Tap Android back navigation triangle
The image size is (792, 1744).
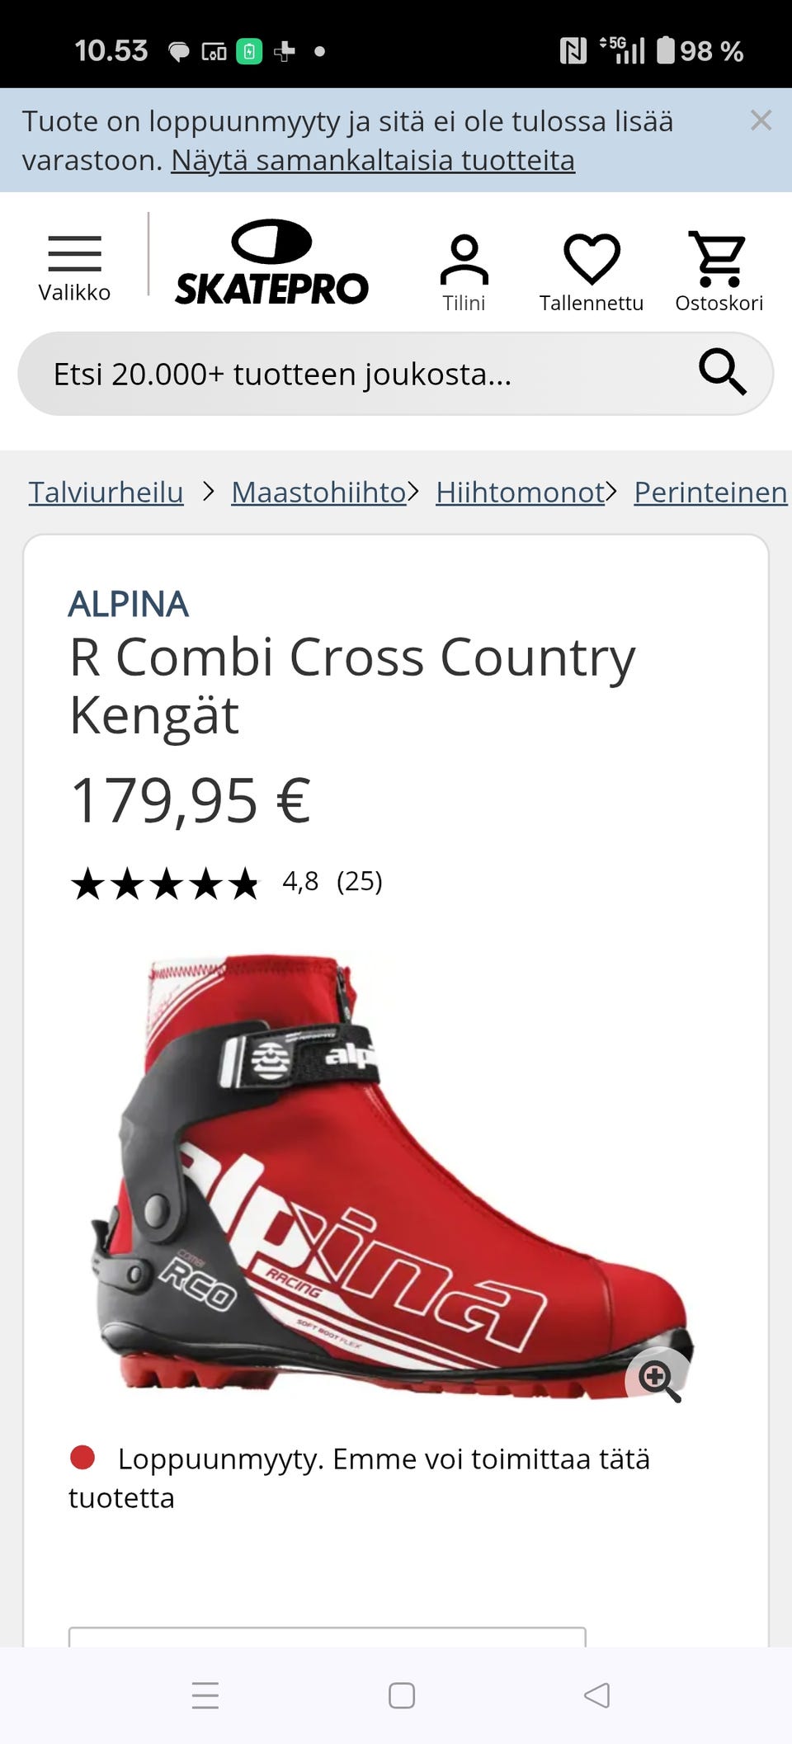[x=596, y=1695]
